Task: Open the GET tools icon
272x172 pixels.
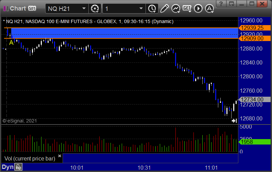Action: coord(187,8)
